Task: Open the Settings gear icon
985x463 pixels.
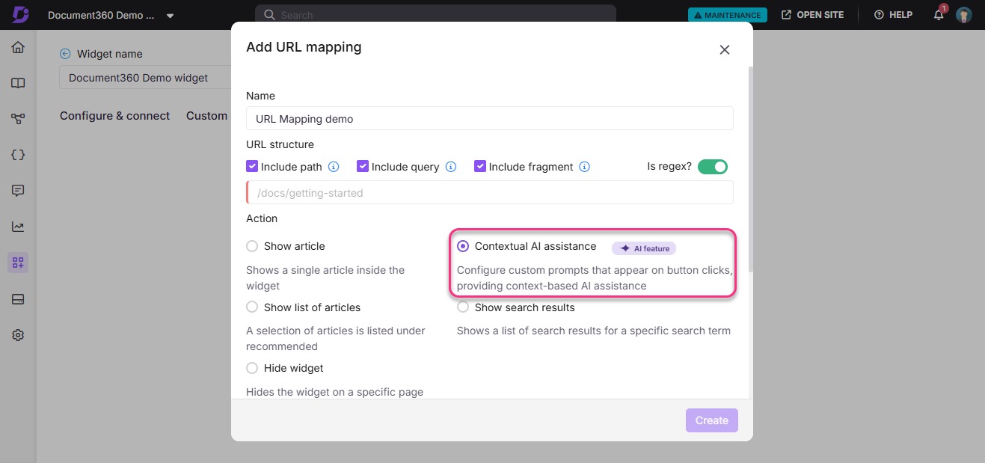Action: (18, 335)
